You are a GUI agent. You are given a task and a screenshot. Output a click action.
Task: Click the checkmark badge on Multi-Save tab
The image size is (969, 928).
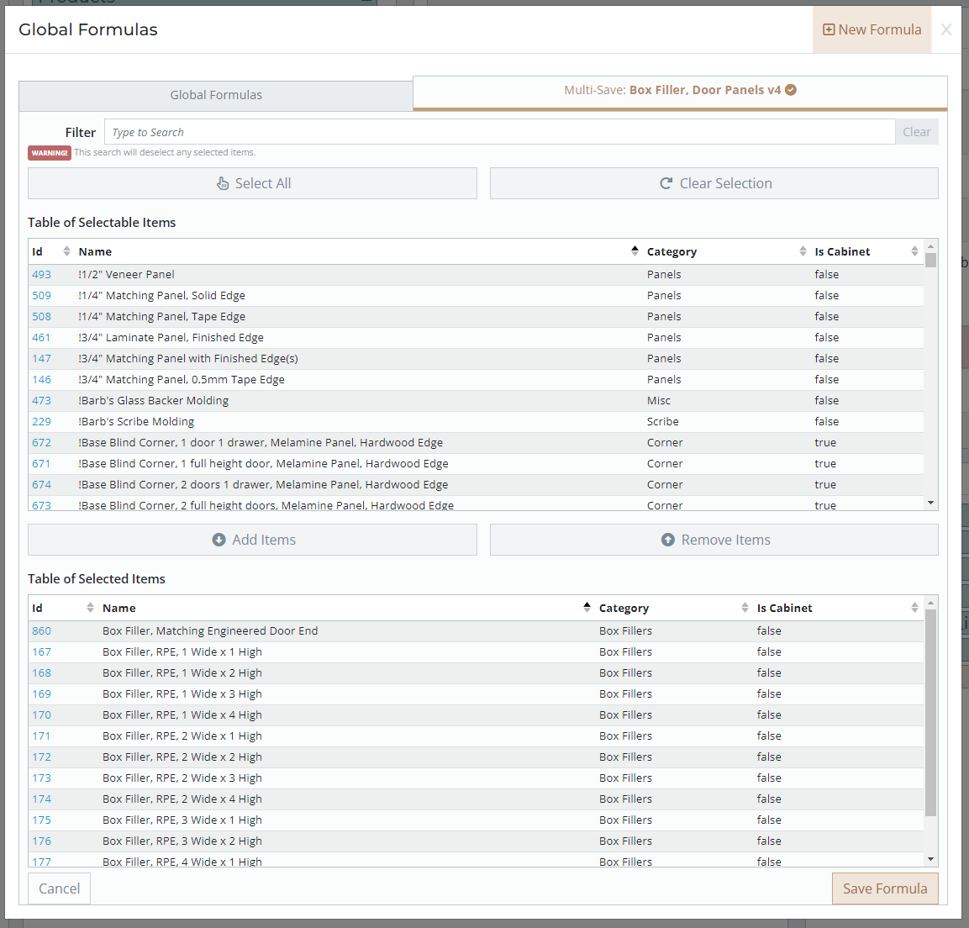790,90
